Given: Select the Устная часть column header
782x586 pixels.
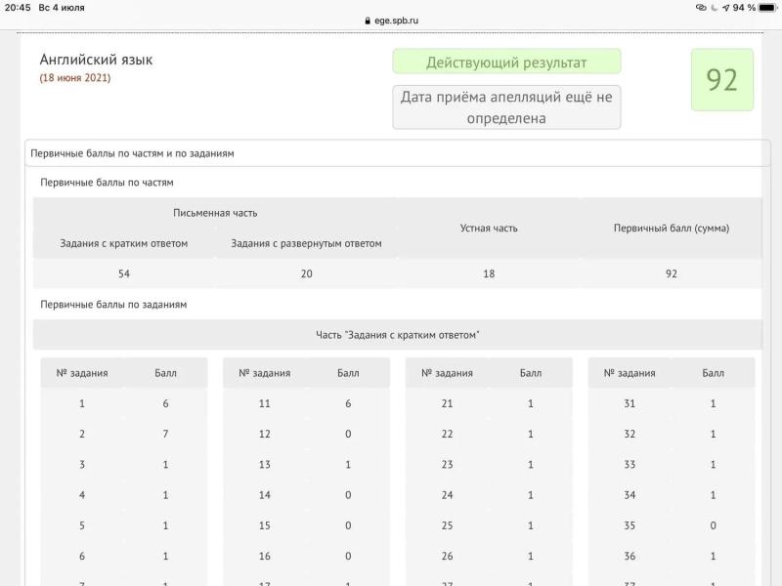Looking at the screenshot, I should click(489, 229).
